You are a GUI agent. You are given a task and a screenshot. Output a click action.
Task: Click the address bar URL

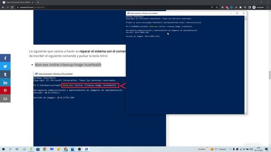coord(33,8)
